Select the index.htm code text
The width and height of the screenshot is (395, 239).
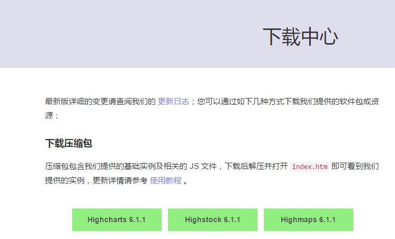tap(310, 167)
